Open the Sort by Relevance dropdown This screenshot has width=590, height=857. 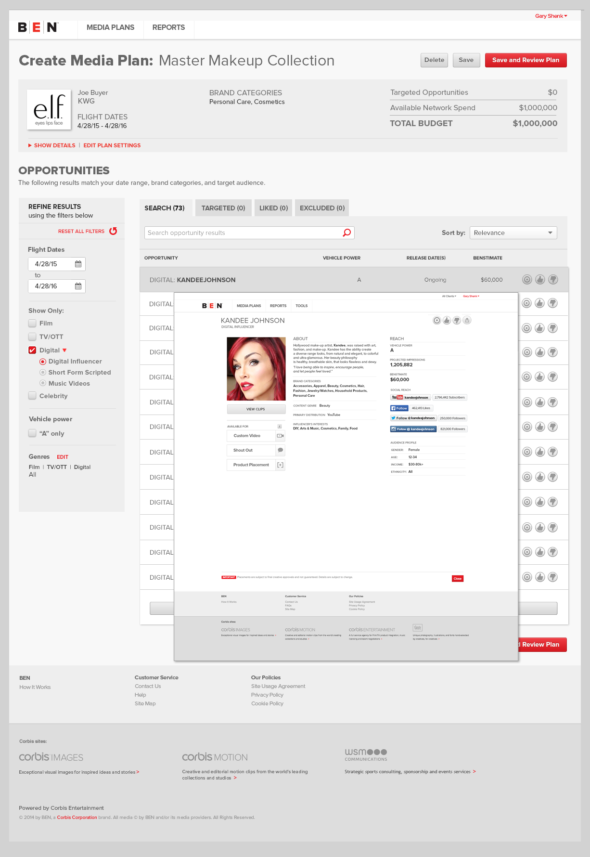[x=513, y=233]
